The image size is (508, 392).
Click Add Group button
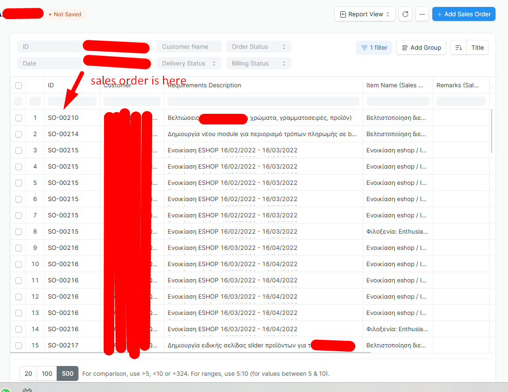[x=421, y=48]
